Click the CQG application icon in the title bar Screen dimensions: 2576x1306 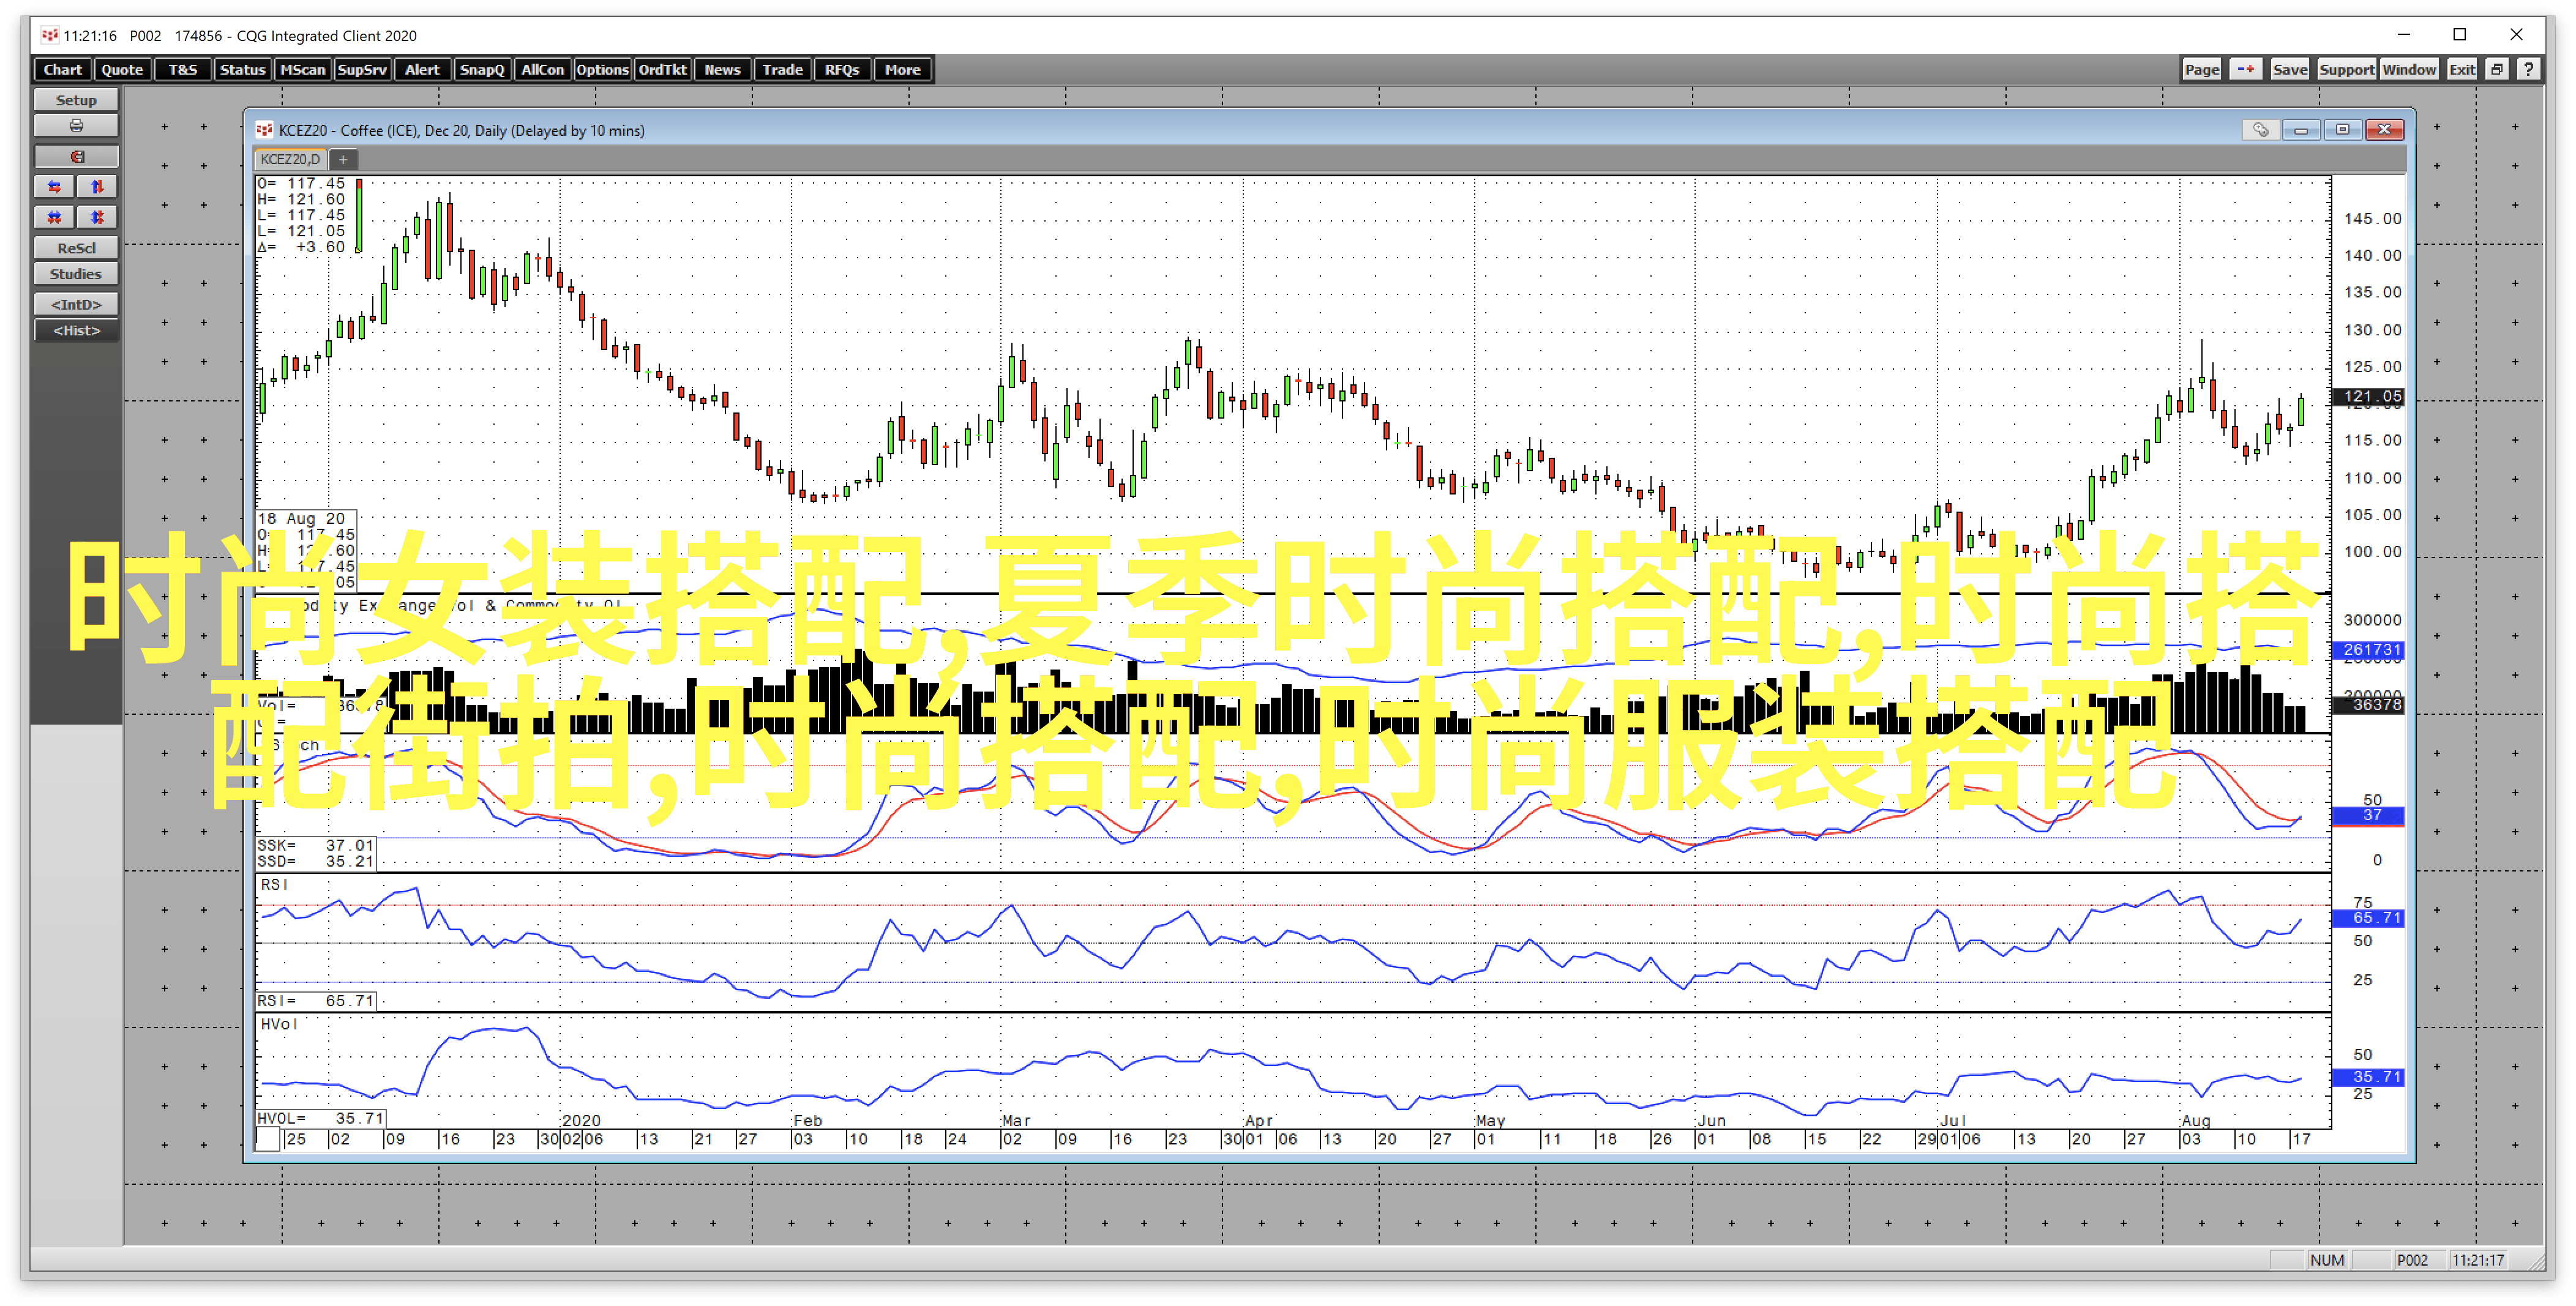tap(50, 35)
